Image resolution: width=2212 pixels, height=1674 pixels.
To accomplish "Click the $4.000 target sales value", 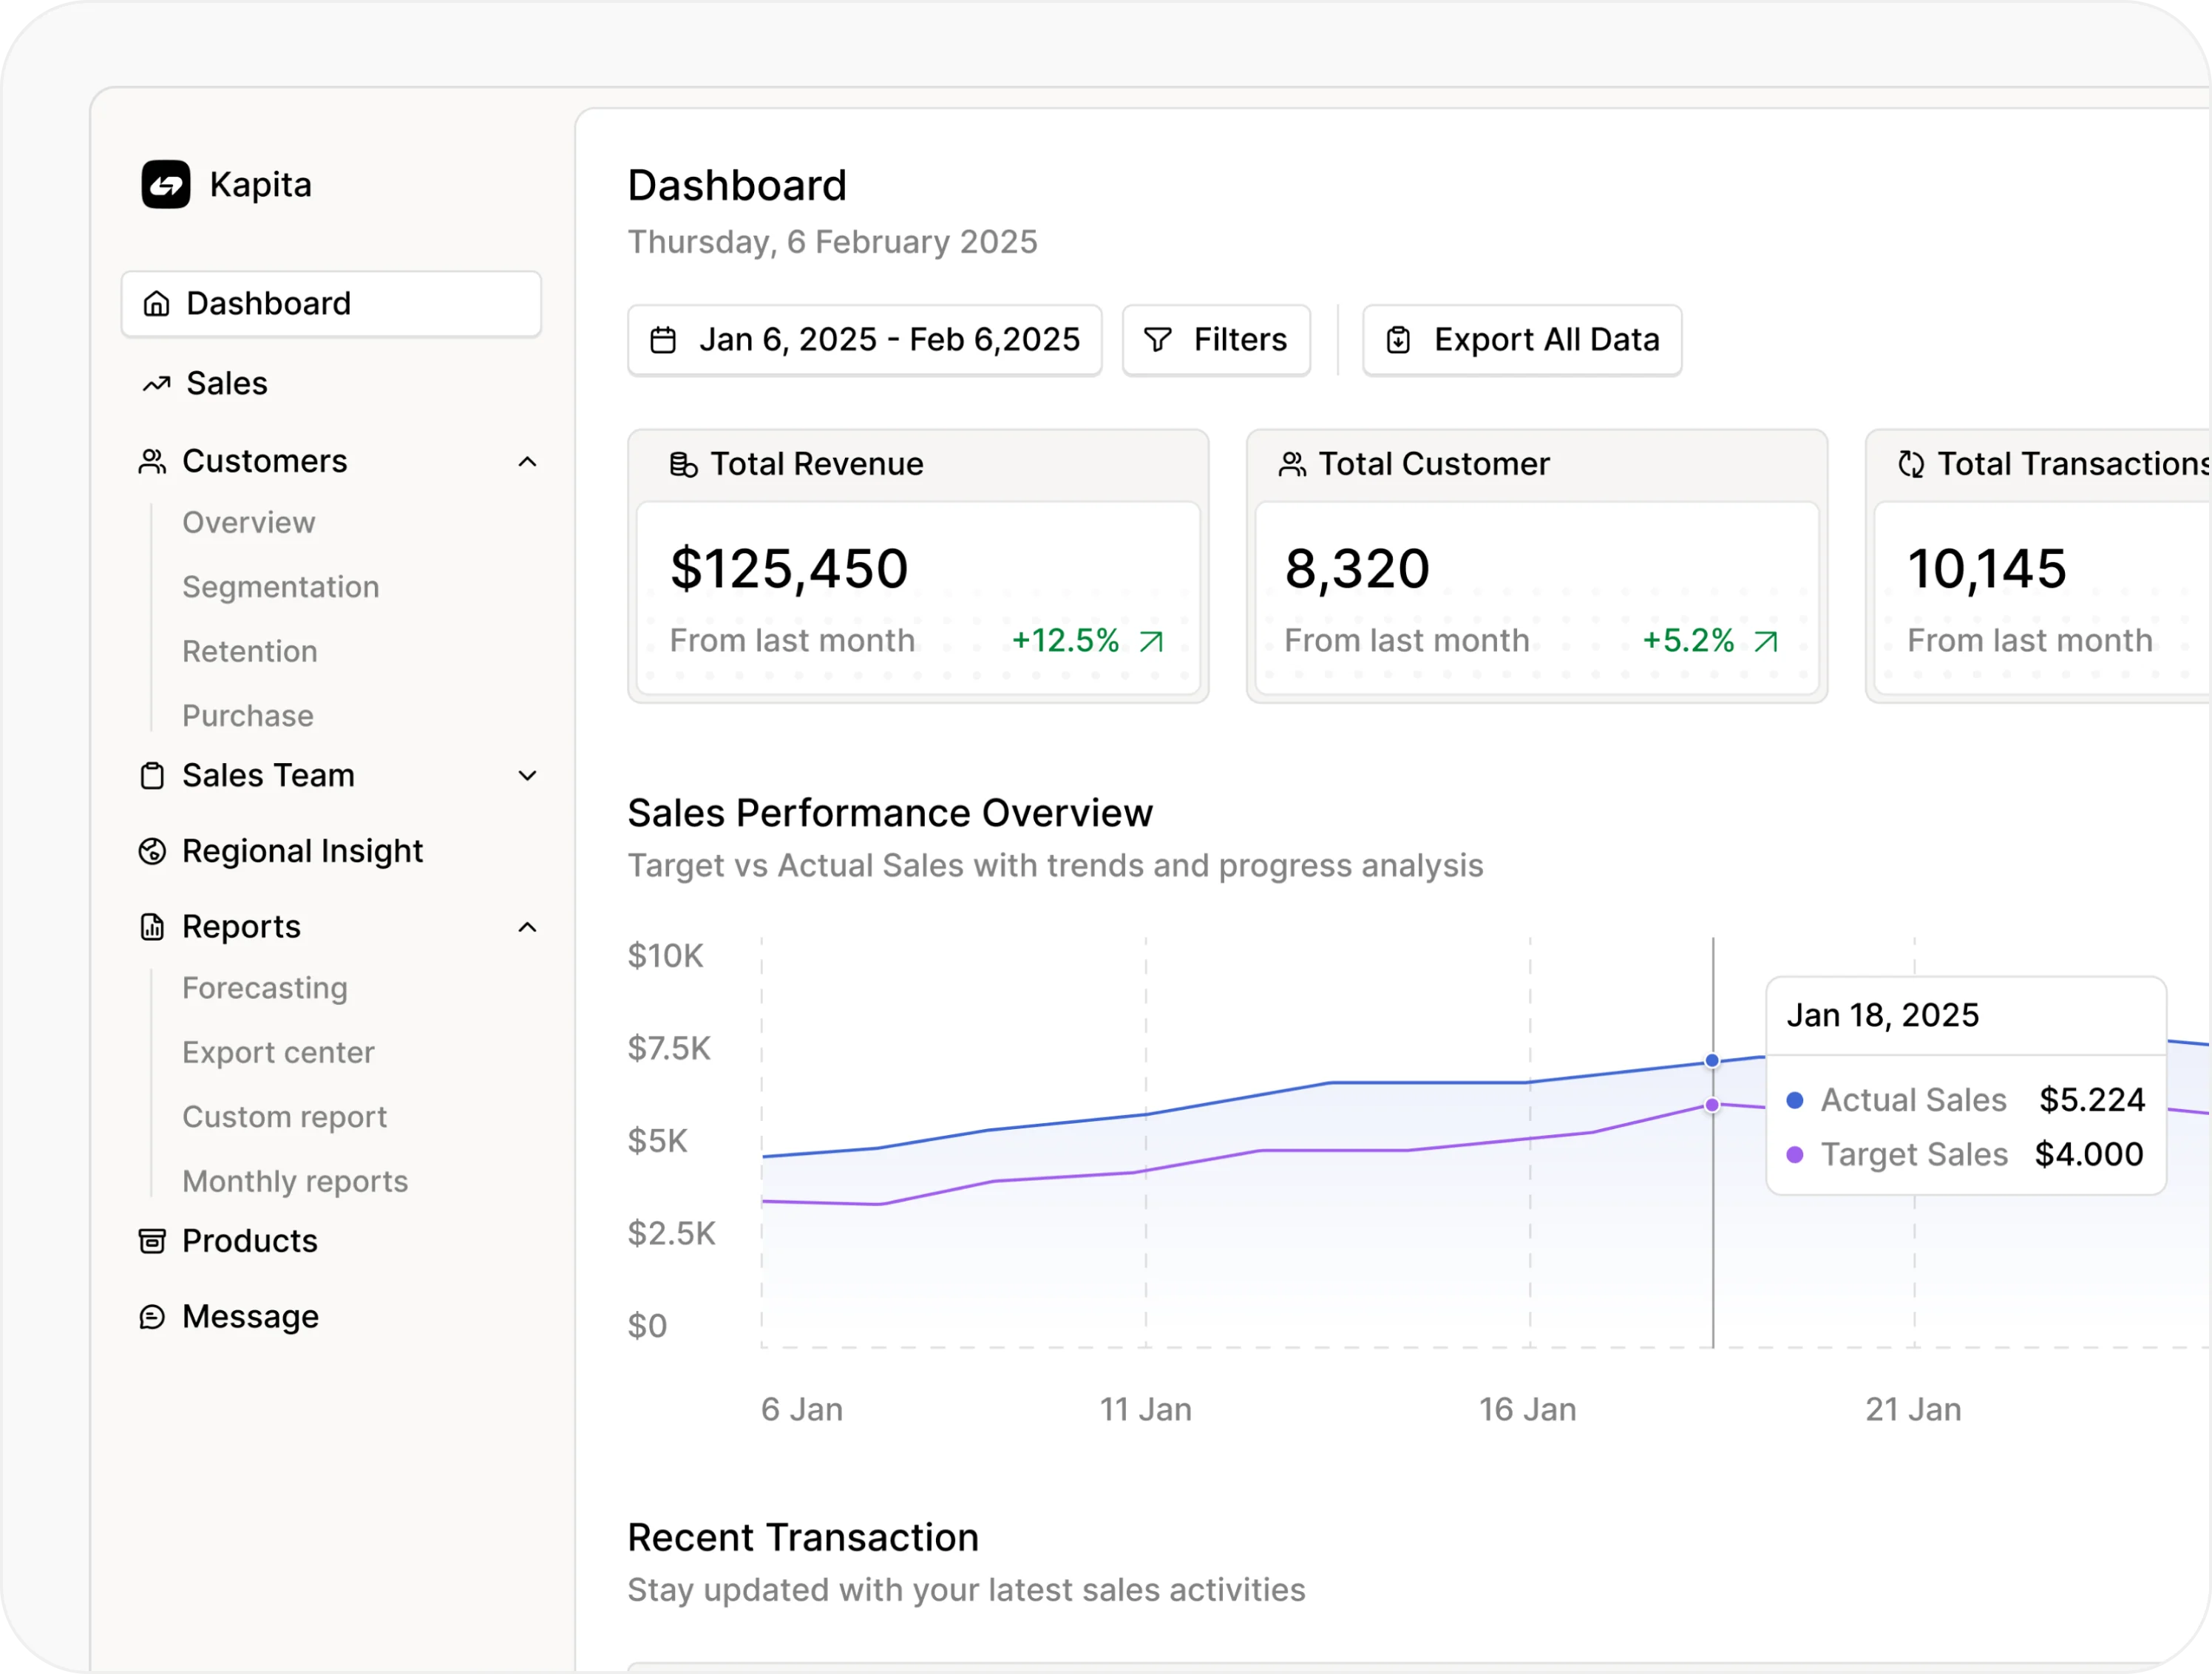I will click(2089, 1156).
